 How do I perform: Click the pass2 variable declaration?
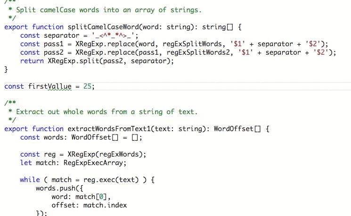pos(52,52)
